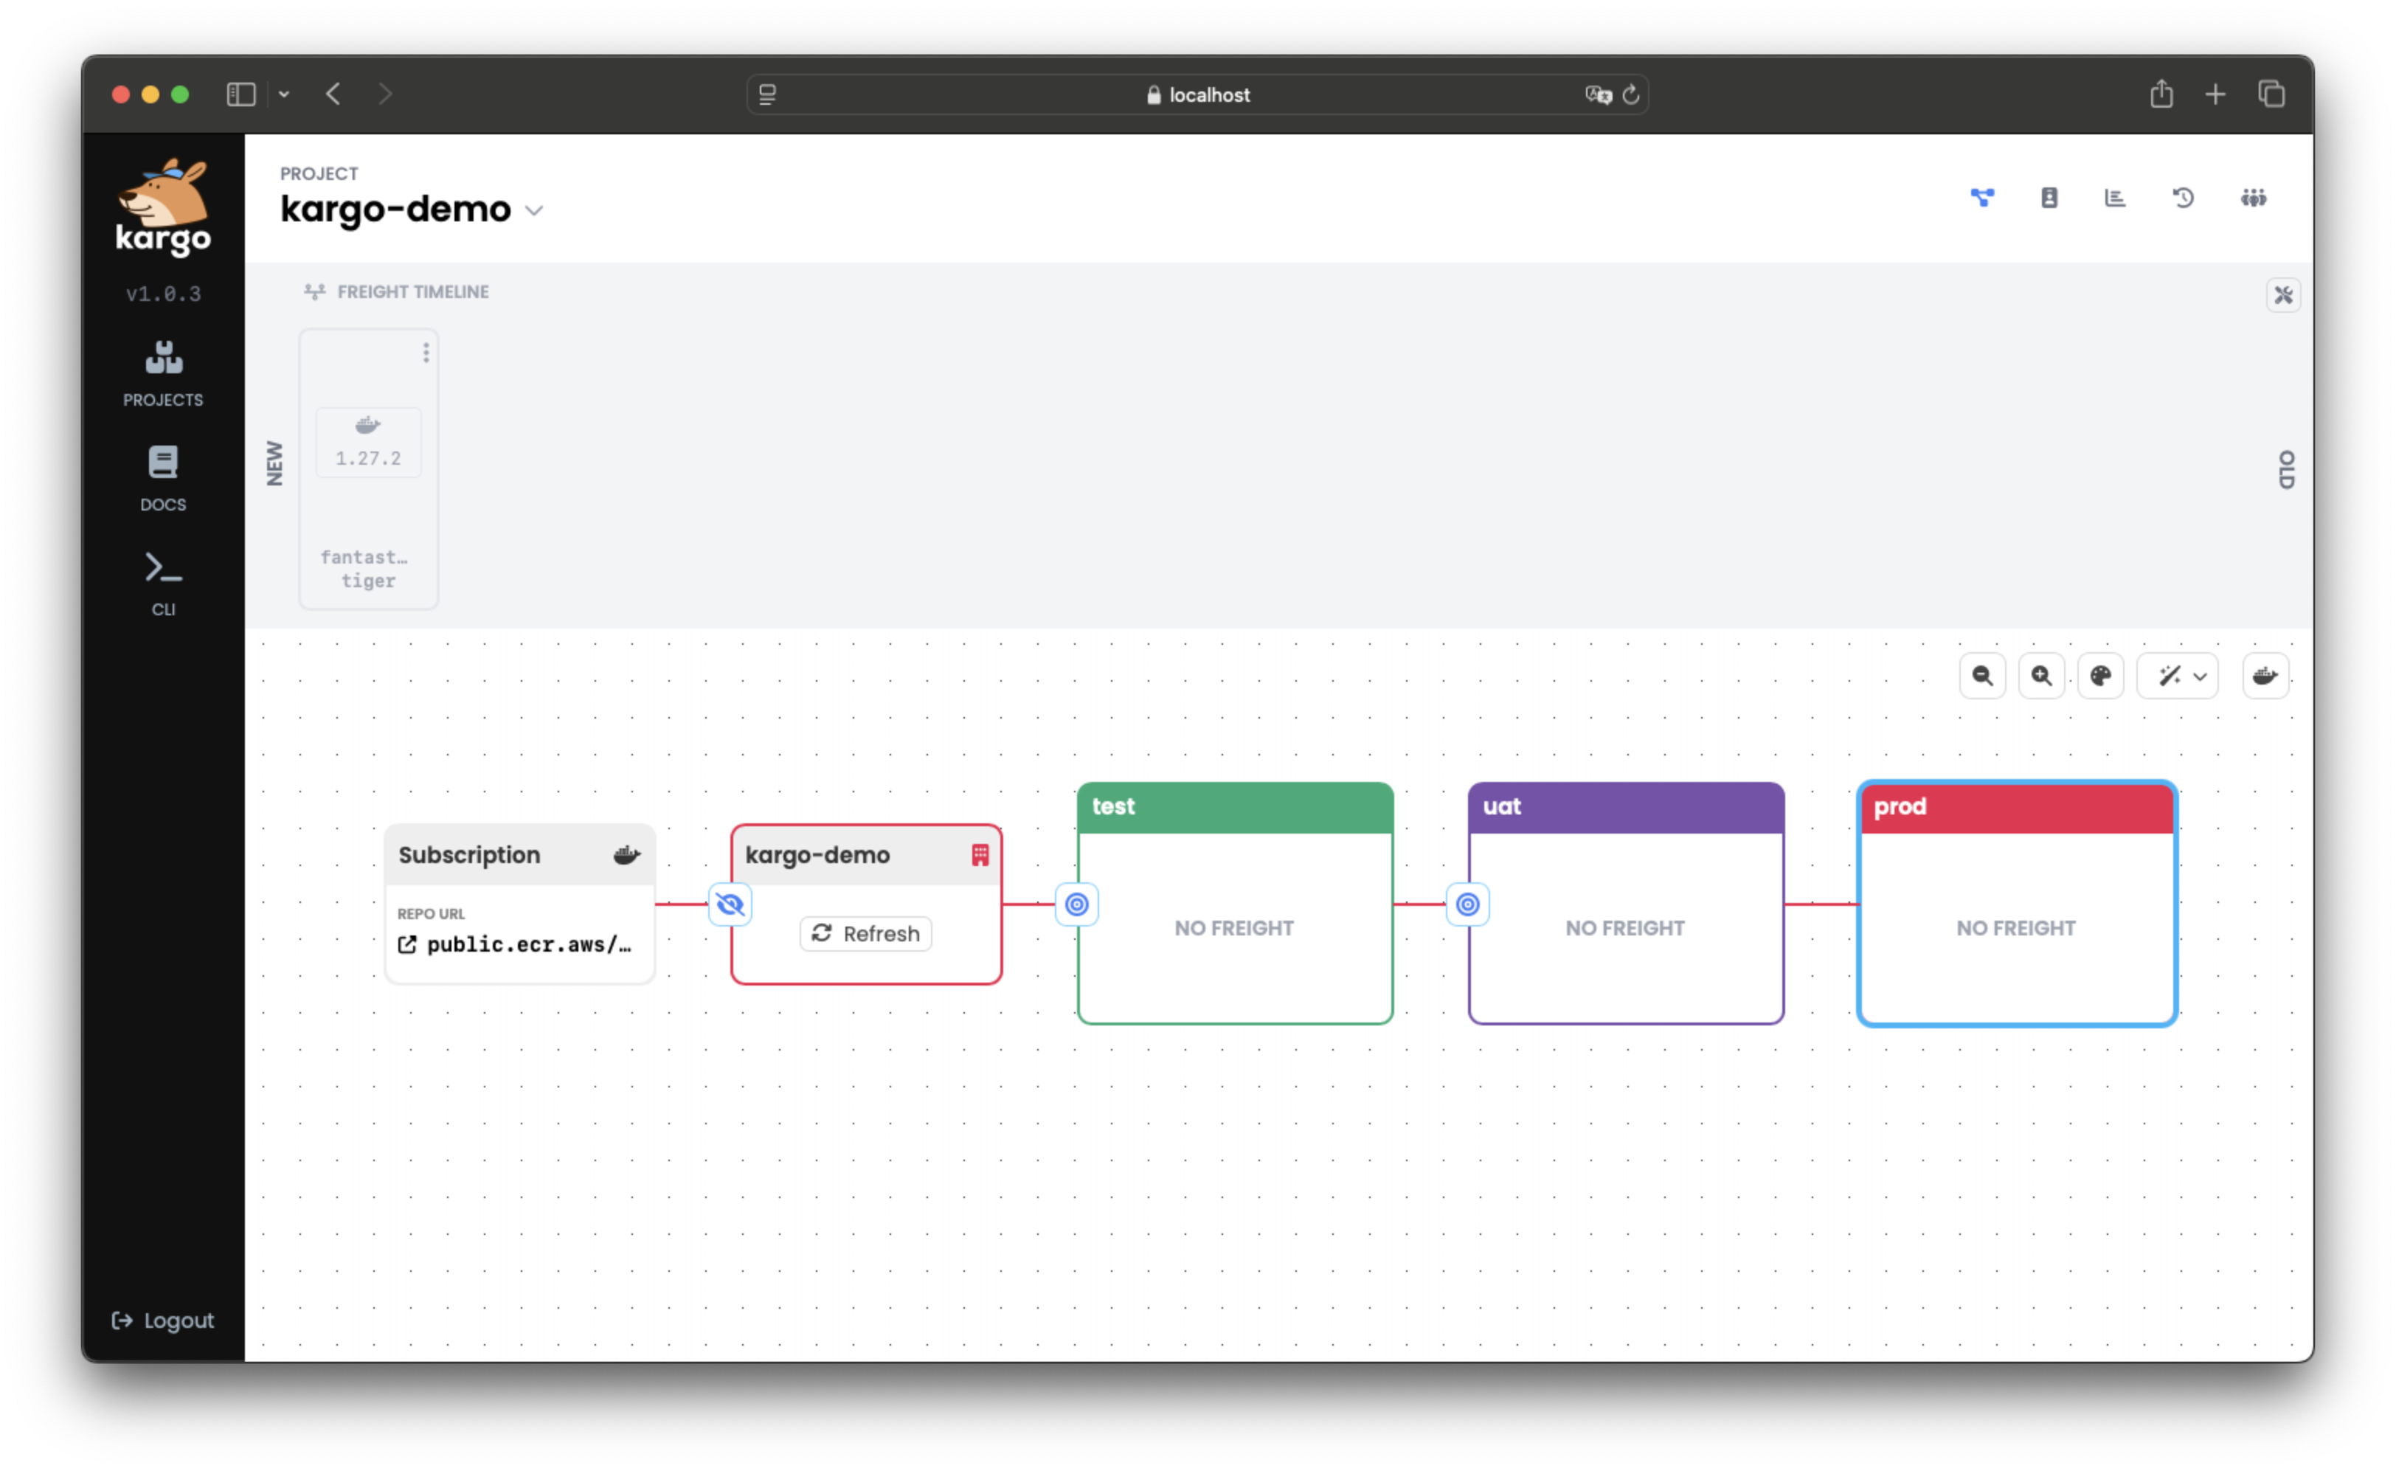Screen dimensions: 2396x1471
Task: Open the Credentials panel icon
Action: pos(2050,198)
